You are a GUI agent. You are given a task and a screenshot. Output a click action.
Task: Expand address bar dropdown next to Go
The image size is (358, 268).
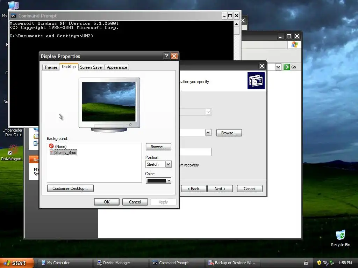coord(278,67)
